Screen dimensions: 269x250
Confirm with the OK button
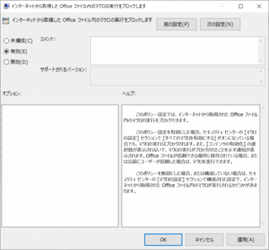[x=163, y=240]
